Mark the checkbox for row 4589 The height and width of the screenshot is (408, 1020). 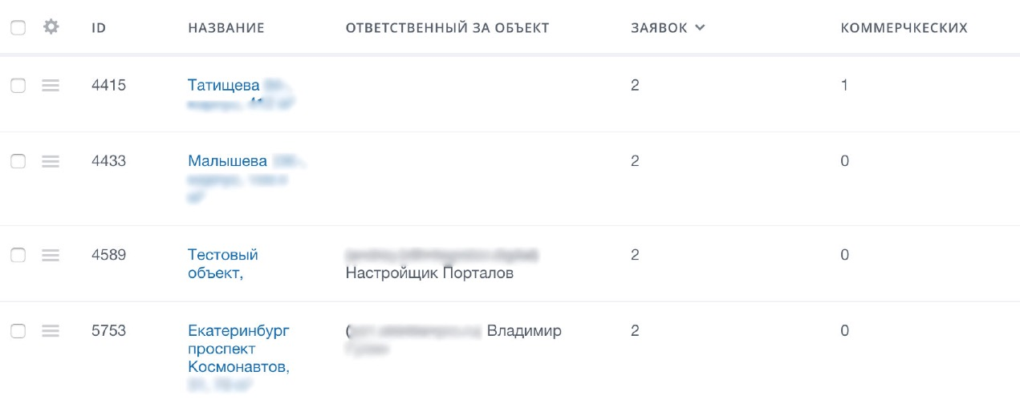(18, 255)
